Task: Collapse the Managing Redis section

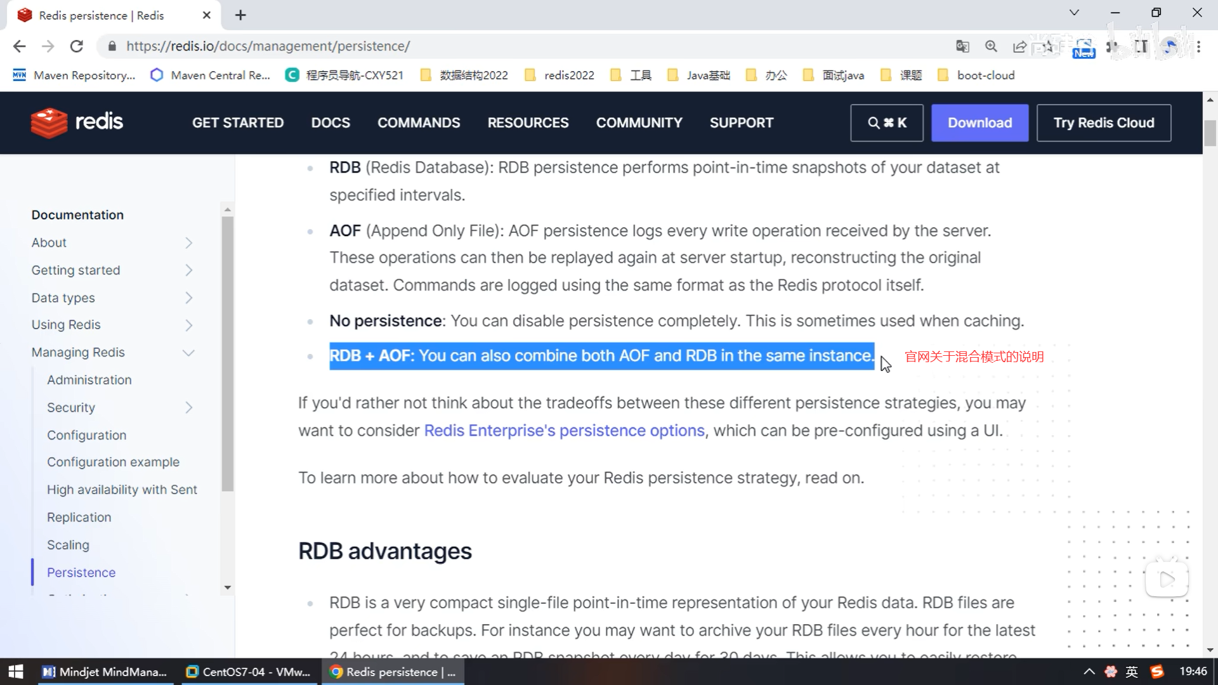Action: point(188,353)
